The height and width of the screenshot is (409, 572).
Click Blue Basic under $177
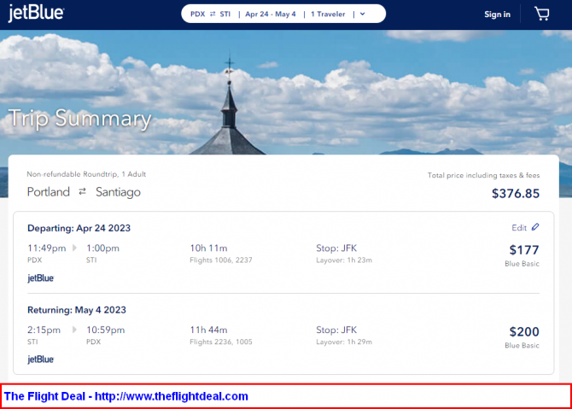522,264
